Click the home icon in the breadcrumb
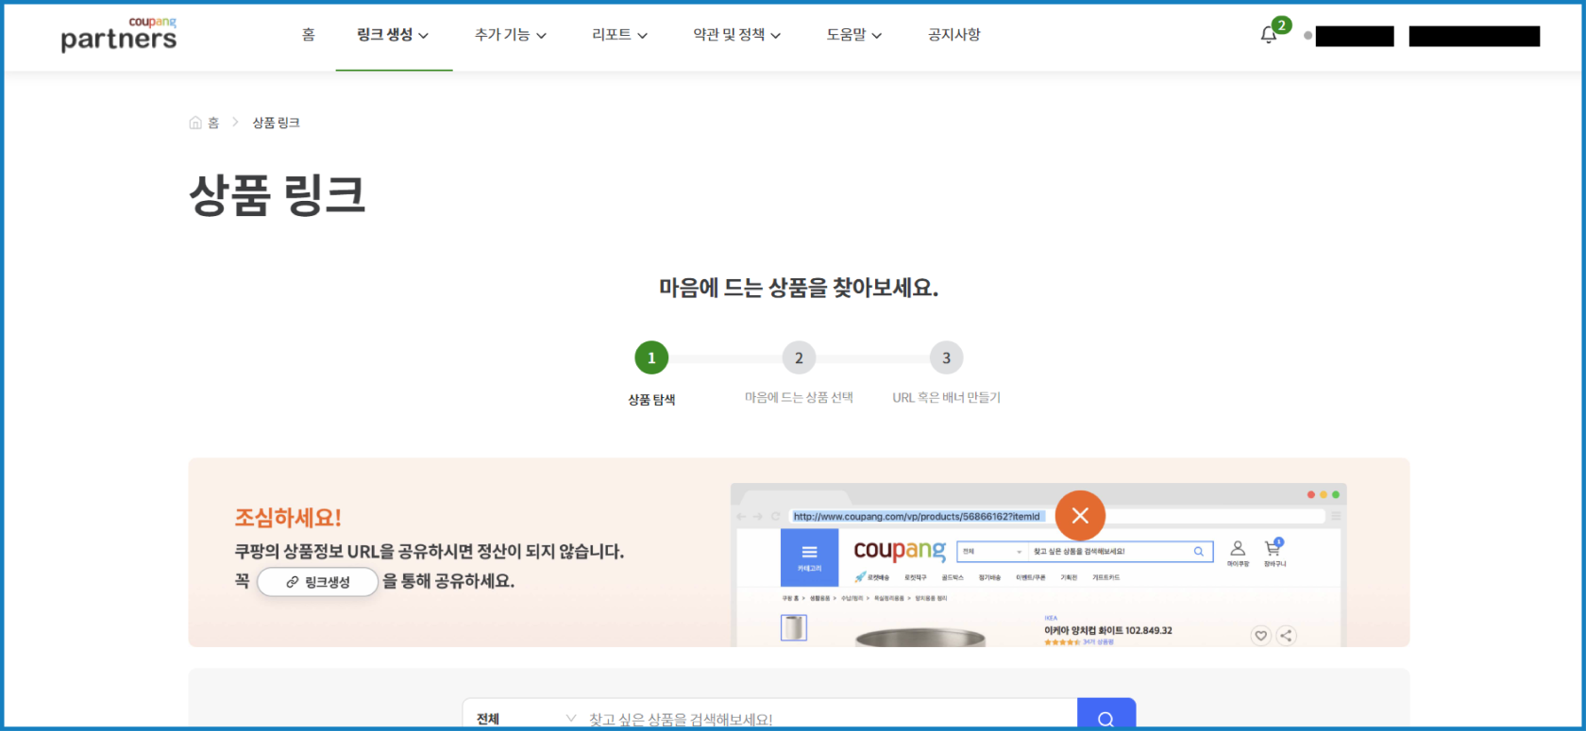Screen dimensions: 1586x731 (x=195, y=123)
